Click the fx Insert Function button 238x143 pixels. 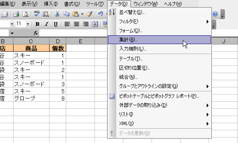coord(36,33)
